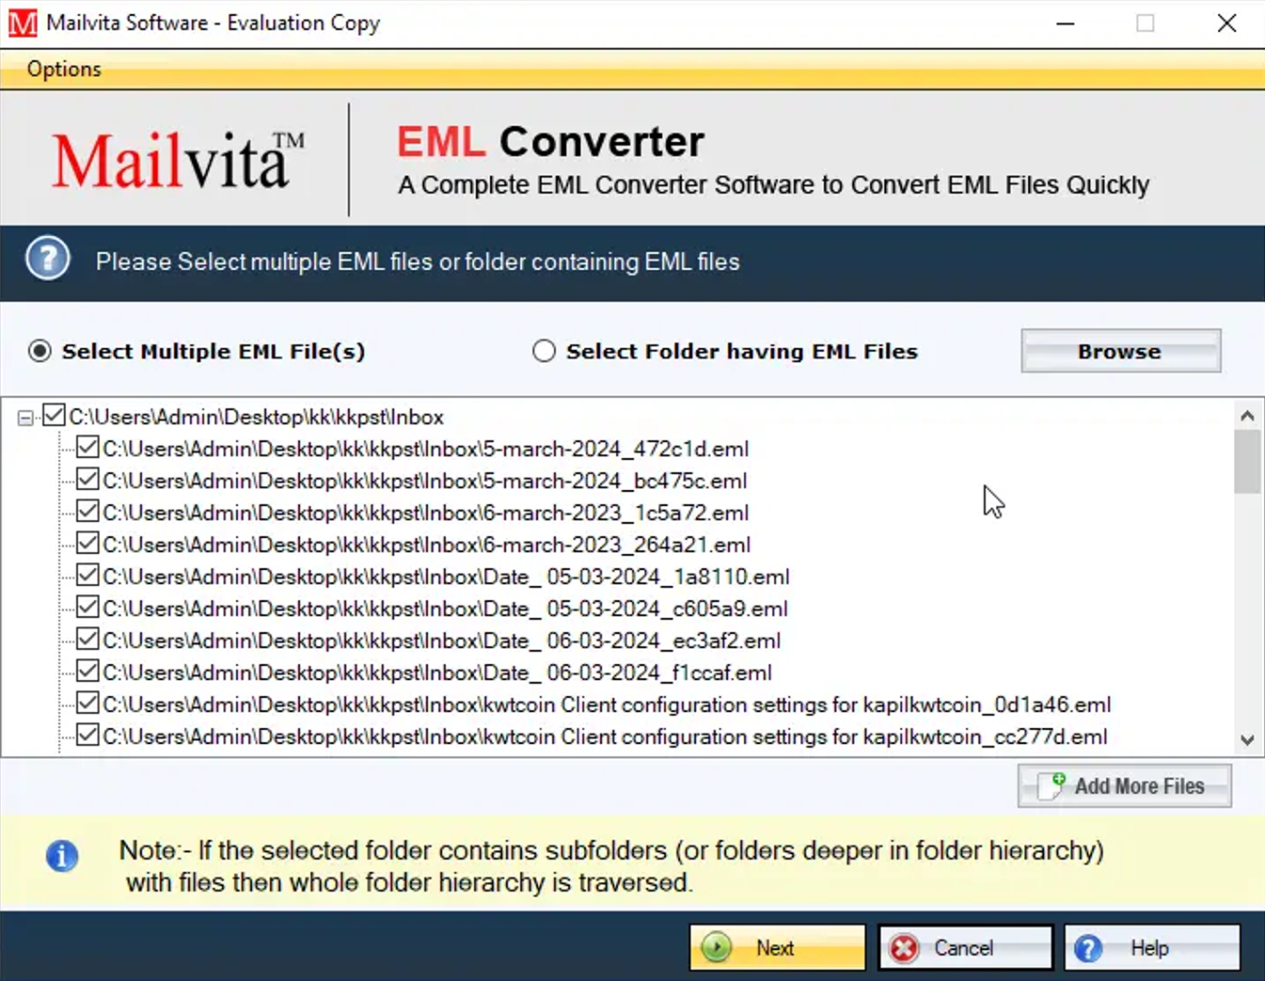Select the 5-march-2024_472c1d.eml file path
1265x981 pixels.
(x=426, y=449)
